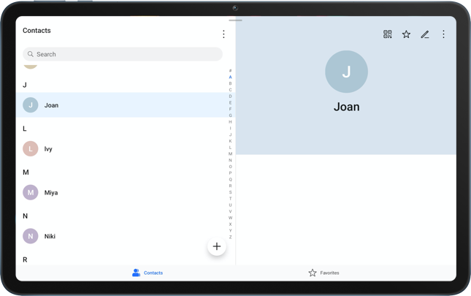Open more options in Joan's detail pane
471x296 pixels.
tap(443, 34)
